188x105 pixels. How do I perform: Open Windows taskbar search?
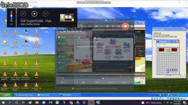click(x=10, y=102)
